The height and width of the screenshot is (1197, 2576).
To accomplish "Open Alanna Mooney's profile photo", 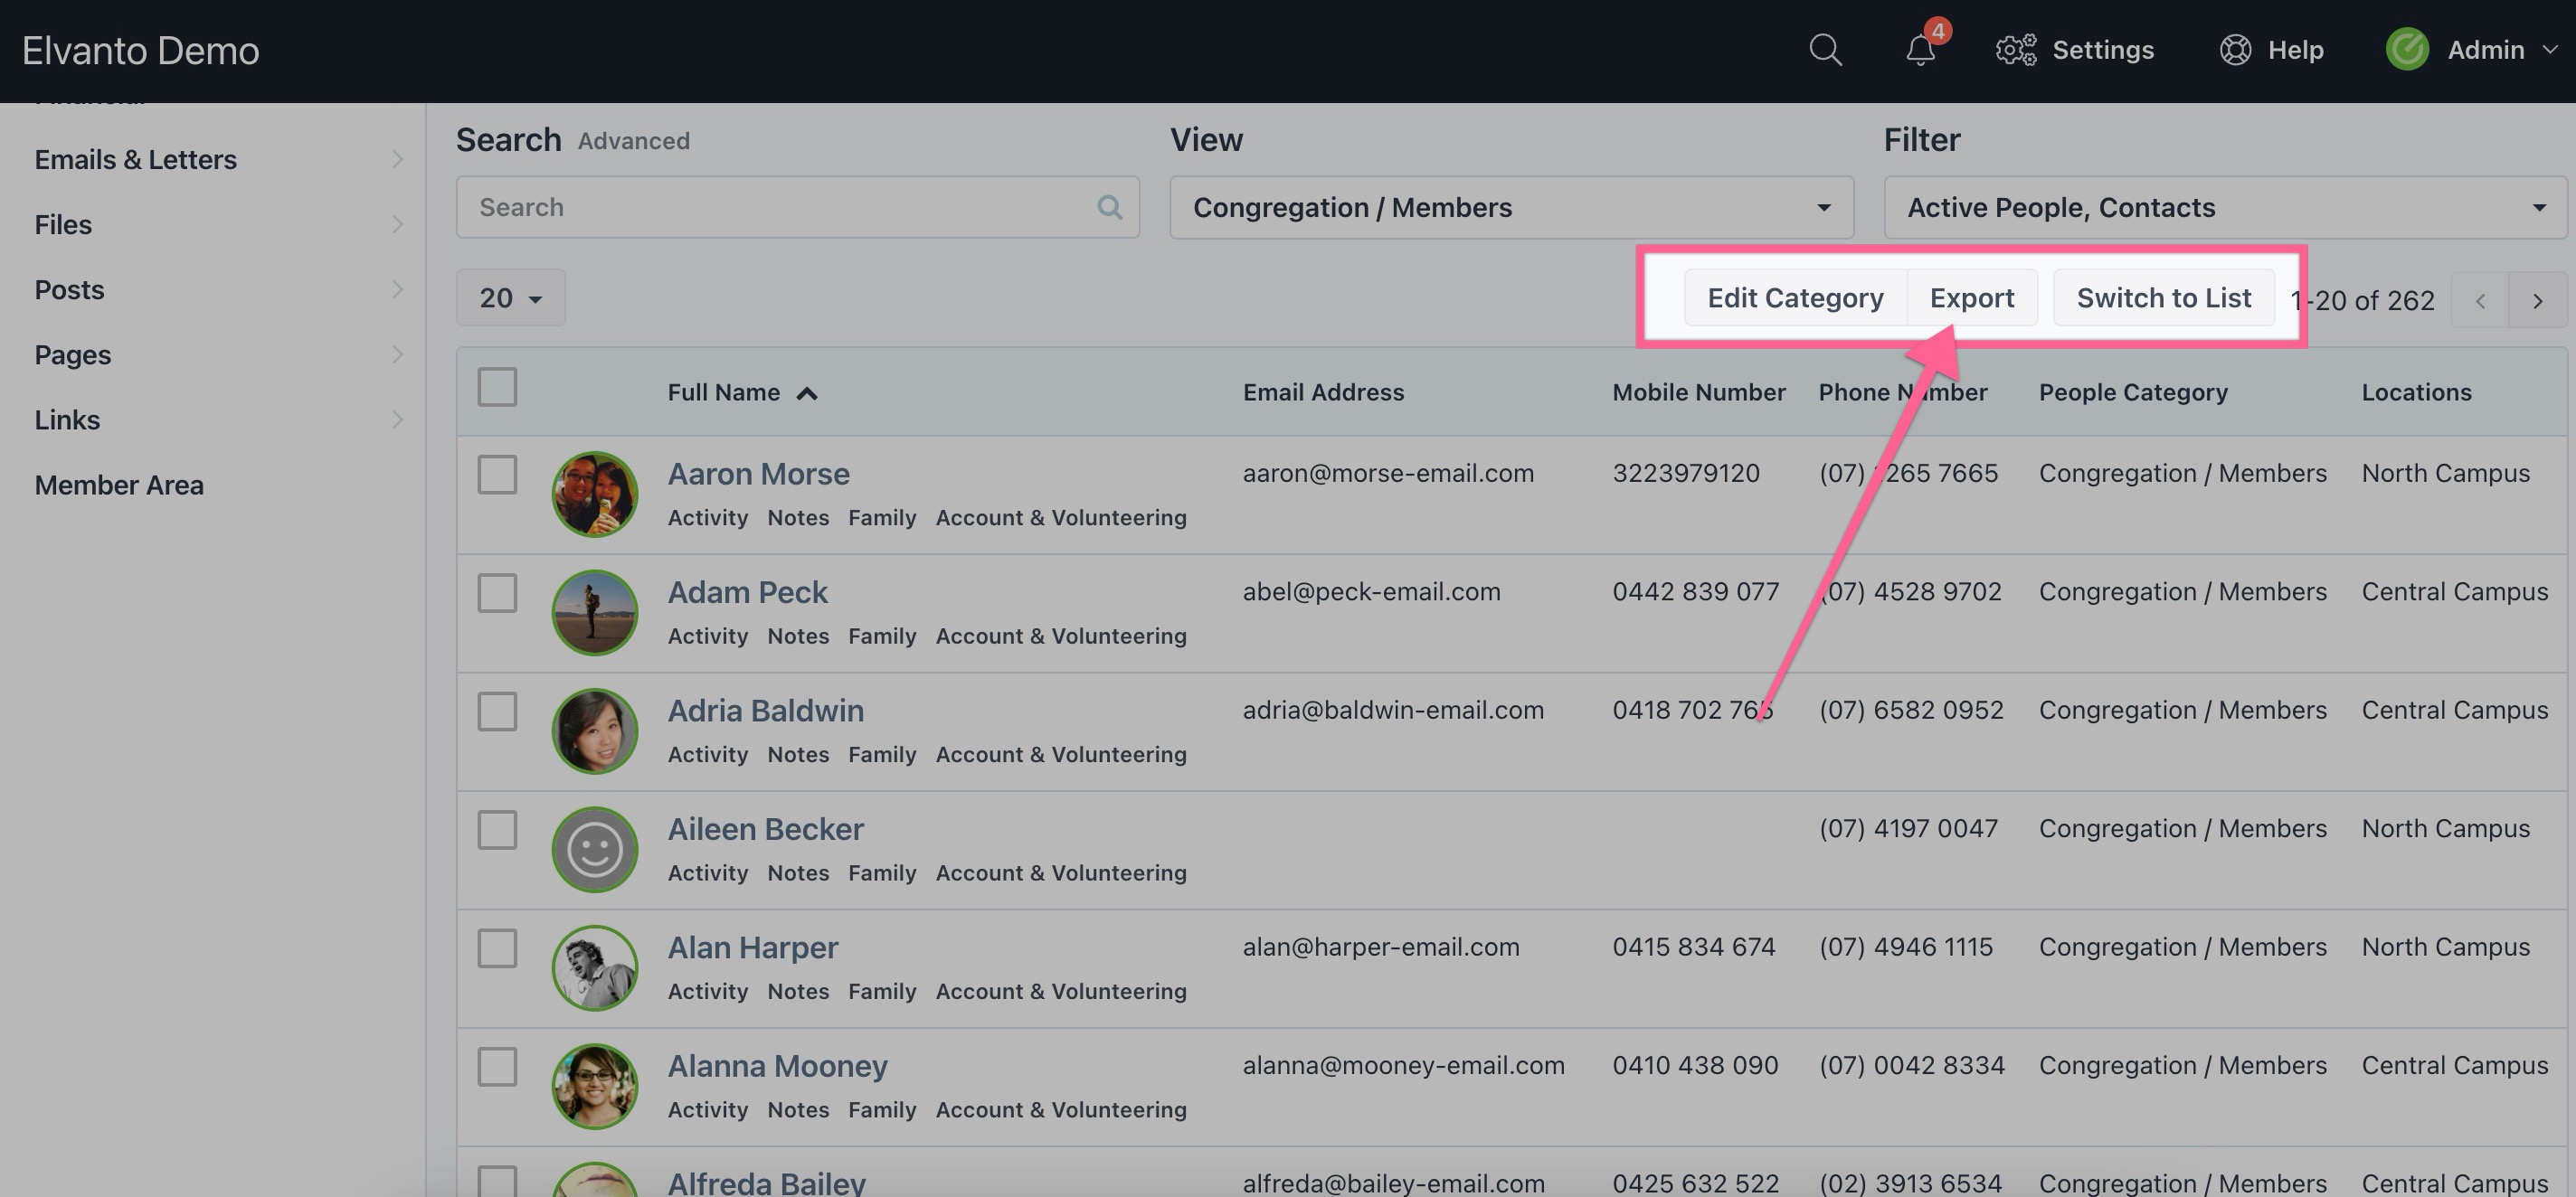I will 595,1086.
